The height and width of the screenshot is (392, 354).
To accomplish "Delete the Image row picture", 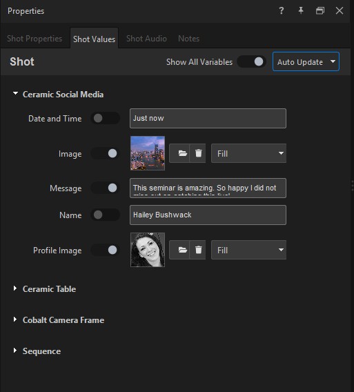I will point(199,153).
